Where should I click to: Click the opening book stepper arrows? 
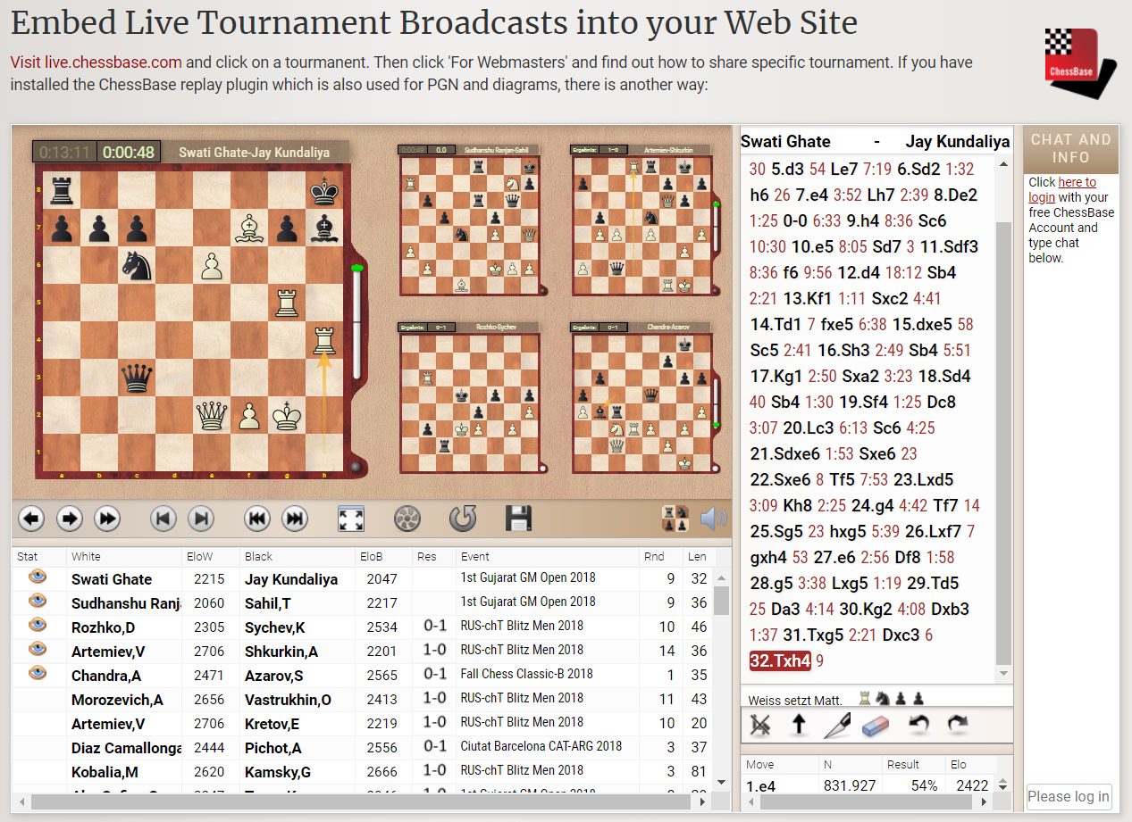point(1003,785)
